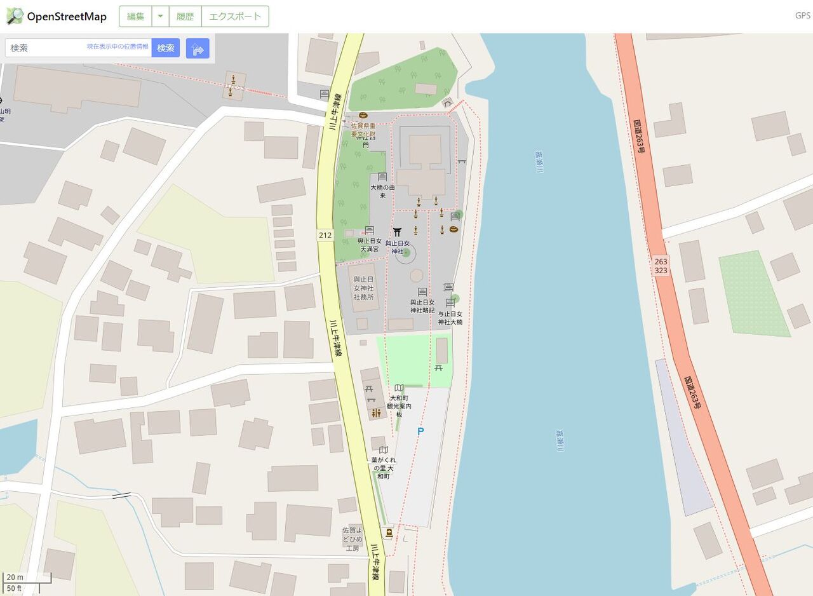Viewport: 813px width, 596px height.
Task: Open the GPS traces link
Action: click(802, 16)
